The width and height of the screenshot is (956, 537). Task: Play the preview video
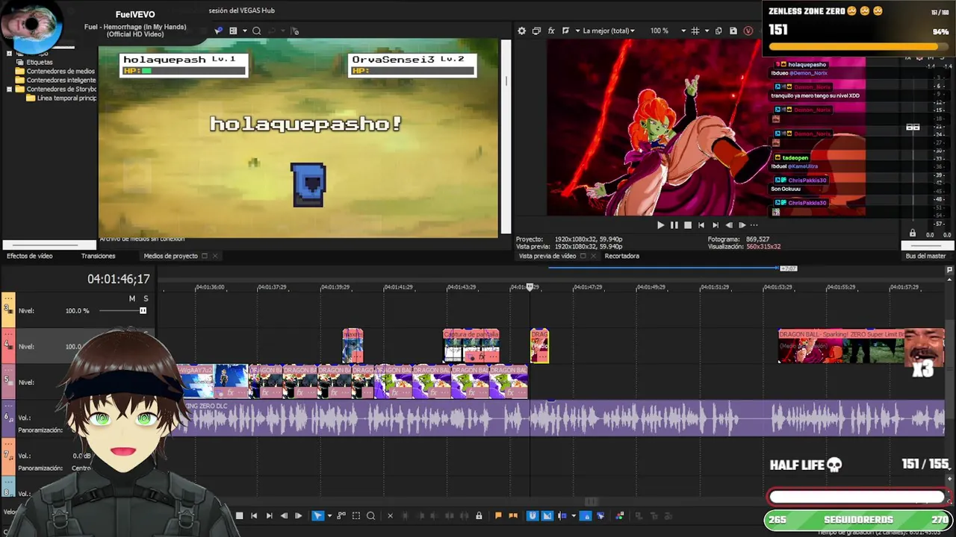660,224
